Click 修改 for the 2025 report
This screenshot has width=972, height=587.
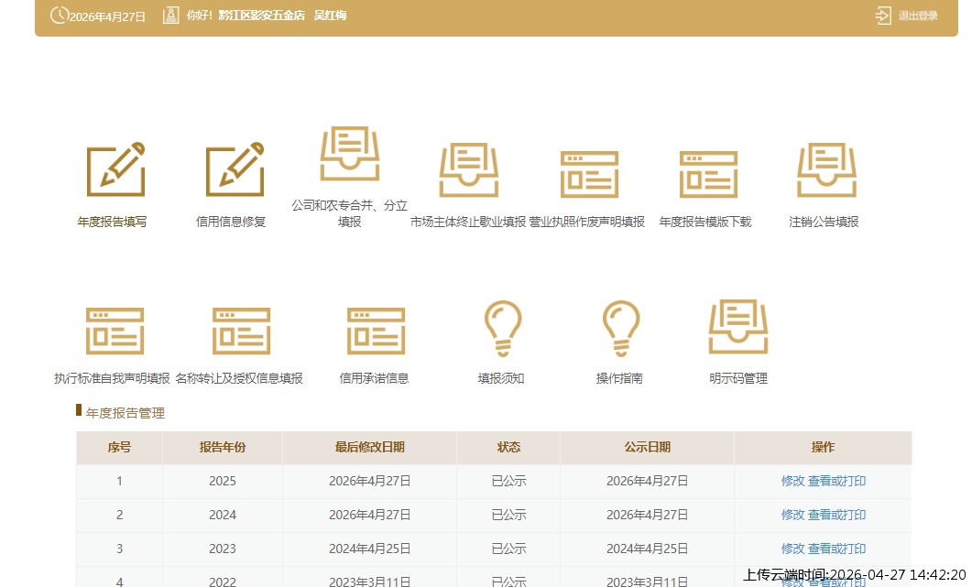(792, 481)
